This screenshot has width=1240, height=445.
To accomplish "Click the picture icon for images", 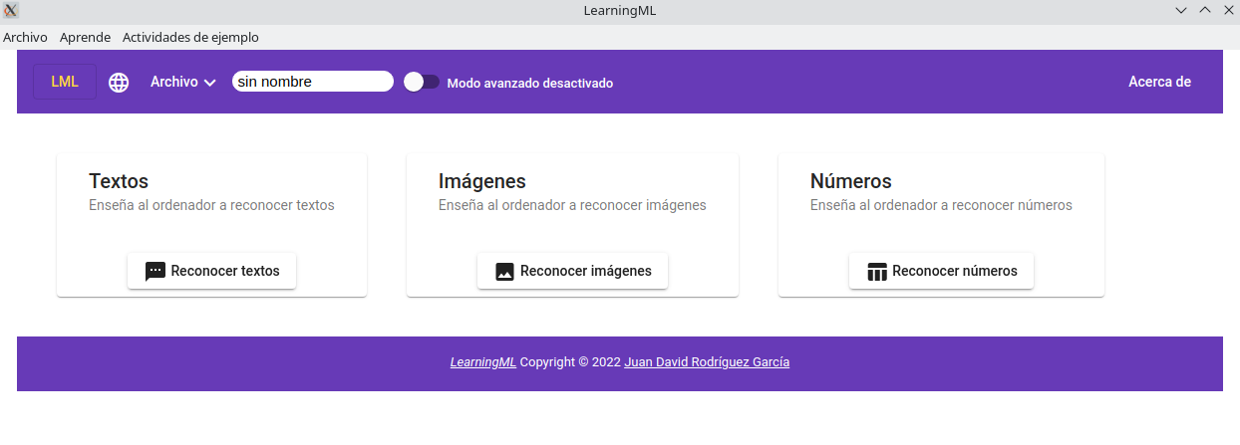I will coord(504,271).
